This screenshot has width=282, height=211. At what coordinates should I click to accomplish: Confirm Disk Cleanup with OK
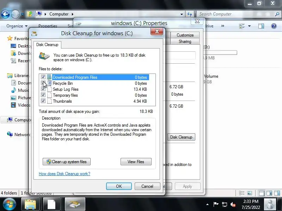tap(119, 186)
